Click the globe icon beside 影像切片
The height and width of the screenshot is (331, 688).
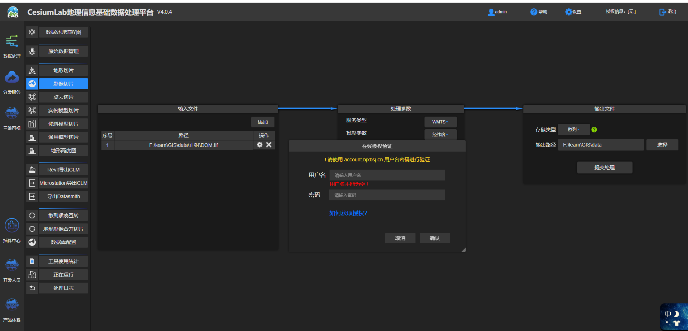click(x=32, y=84)
